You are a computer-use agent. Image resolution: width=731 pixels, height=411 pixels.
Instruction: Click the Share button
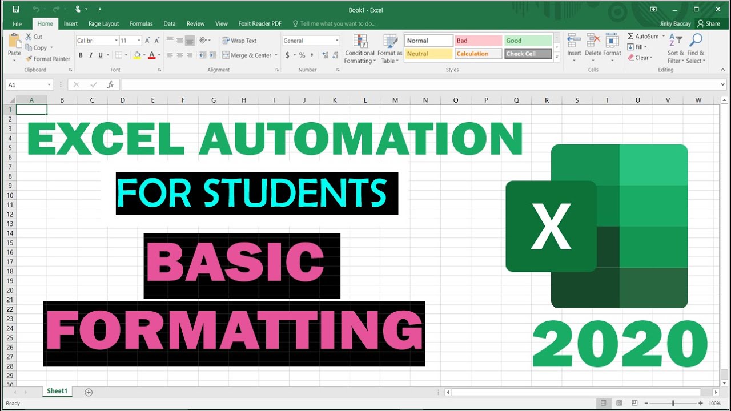709,24
